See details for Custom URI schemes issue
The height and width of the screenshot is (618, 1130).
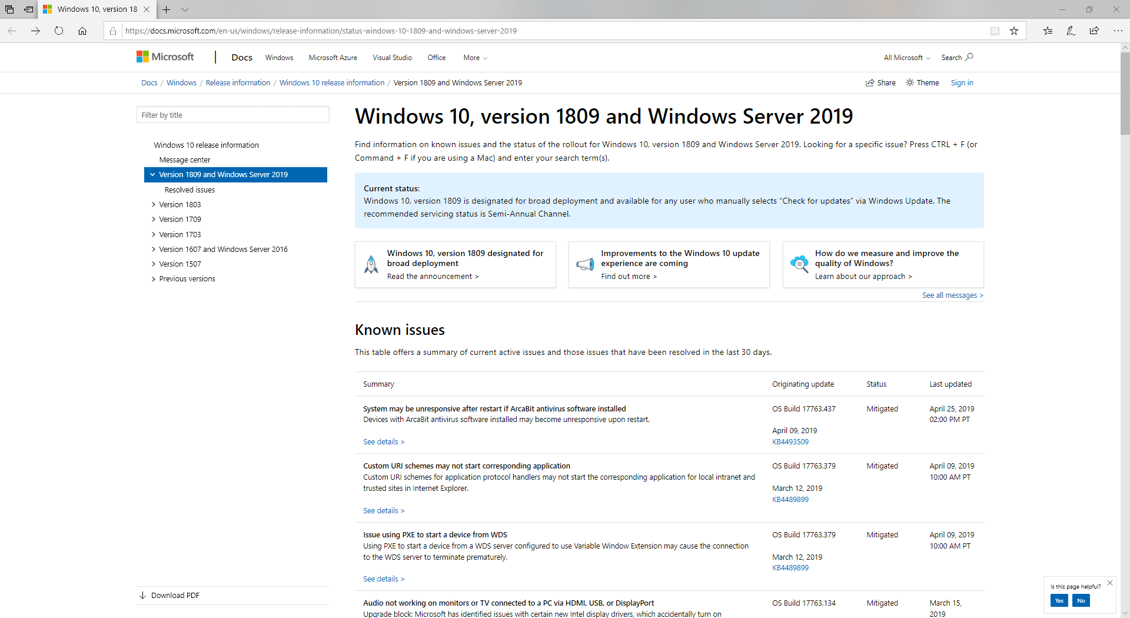point(384,511)
